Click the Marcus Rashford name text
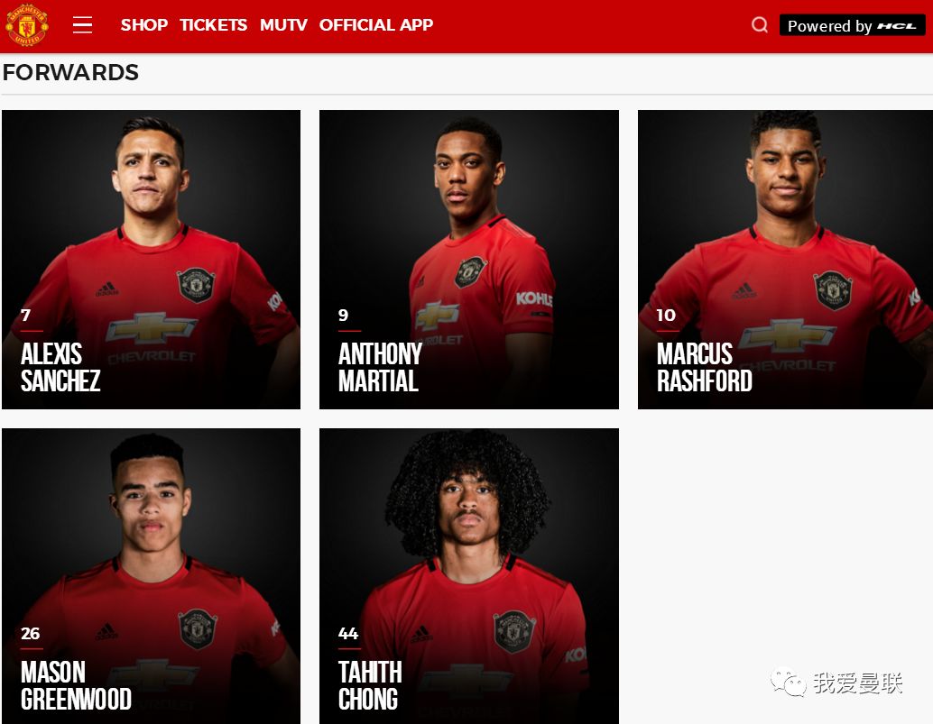The height and width of the screenshot is (724, 933). click(x=705, y=367)
